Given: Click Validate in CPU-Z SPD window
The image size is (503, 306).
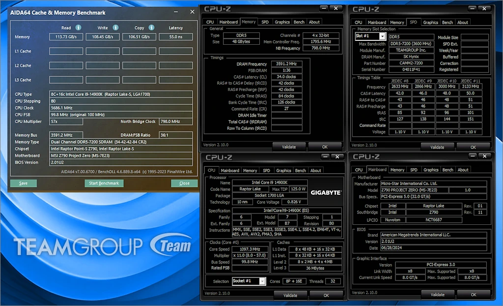Looking at the screenshot, I should click(x=437, y=147).
